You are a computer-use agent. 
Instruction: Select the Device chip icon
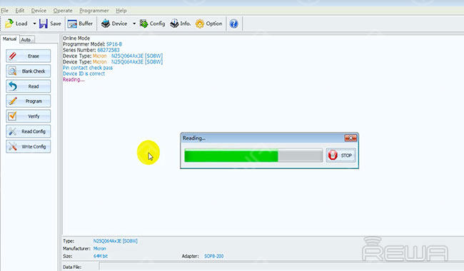[x=106, y=24]
